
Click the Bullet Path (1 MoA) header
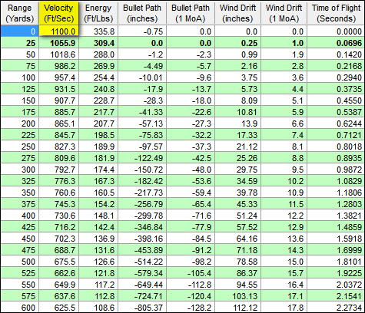191,13
